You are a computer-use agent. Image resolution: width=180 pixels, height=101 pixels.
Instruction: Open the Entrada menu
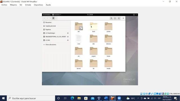tap(28, 5)
